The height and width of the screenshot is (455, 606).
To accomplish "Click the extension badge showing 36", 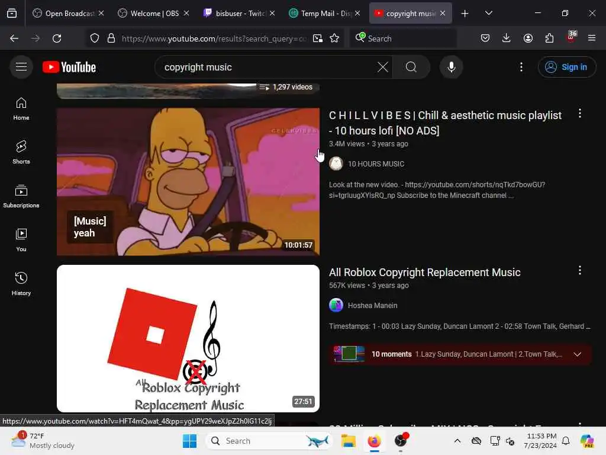I will (571, 37).
